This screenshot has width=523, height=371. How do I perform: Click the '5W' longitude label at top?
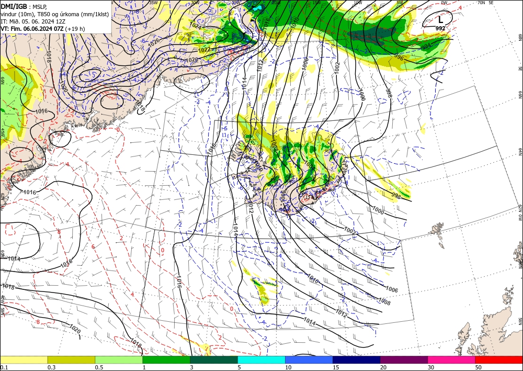pos(400,3)
